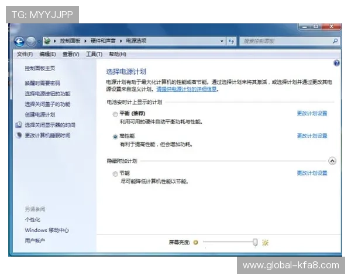
Task: Go to 控制面板主页
Action: click(40, 68)
